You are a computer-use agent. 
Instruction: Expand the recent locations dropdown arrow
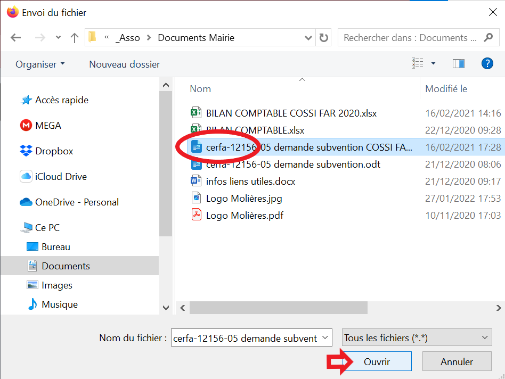[x=58, y=38]
